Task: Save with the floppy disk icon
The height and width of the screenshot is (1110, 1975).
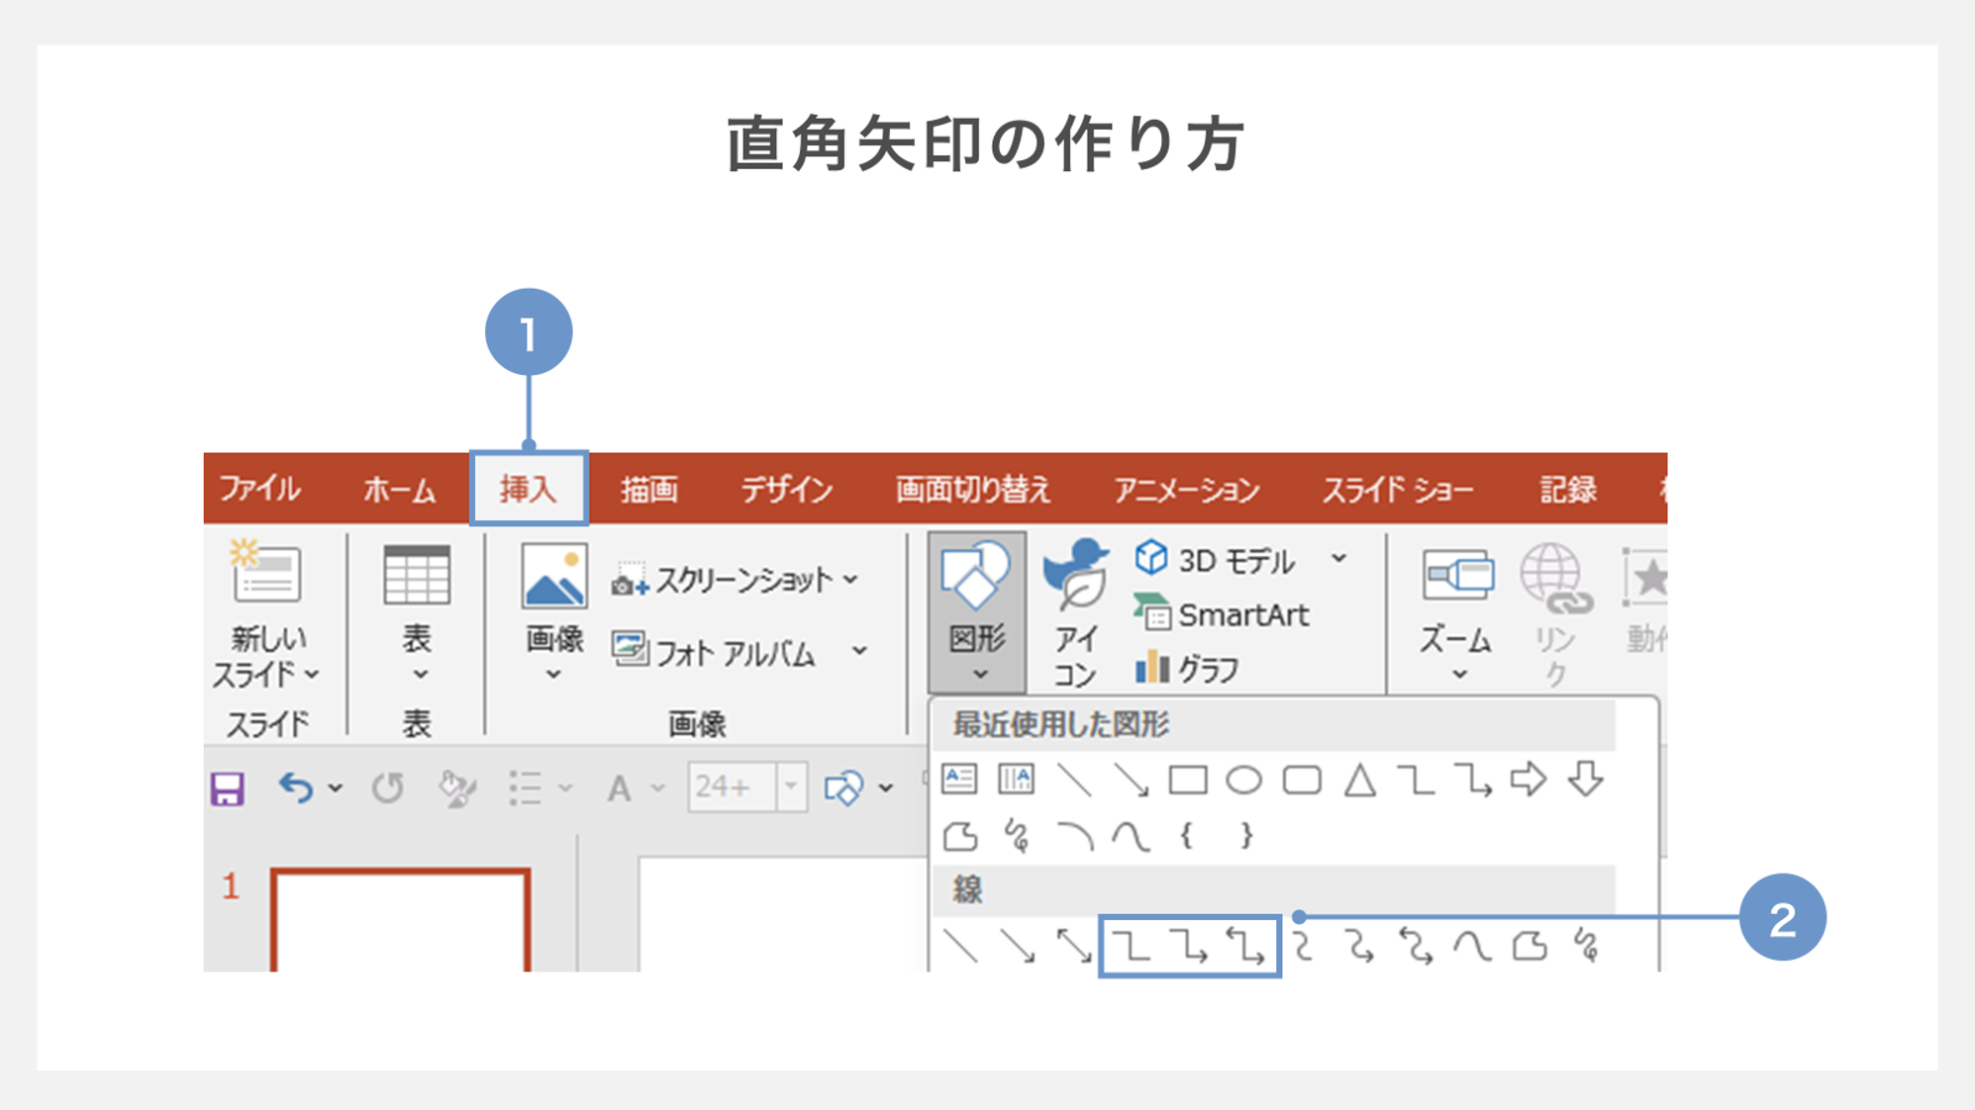Action: point(228,788)
